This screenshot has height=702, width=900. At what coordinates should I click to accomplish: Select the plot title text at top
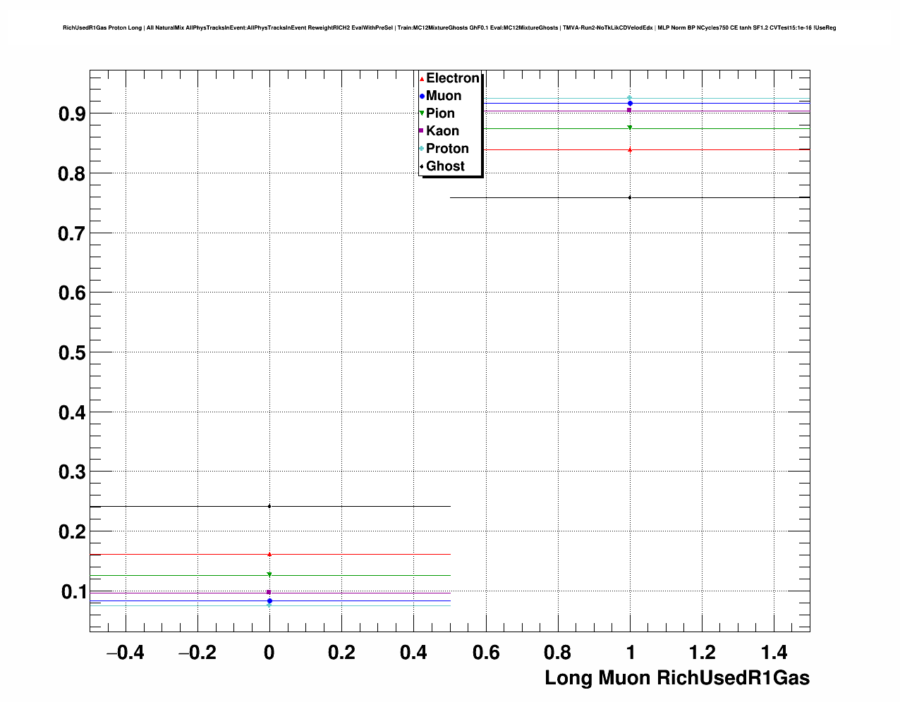[449, 27]
